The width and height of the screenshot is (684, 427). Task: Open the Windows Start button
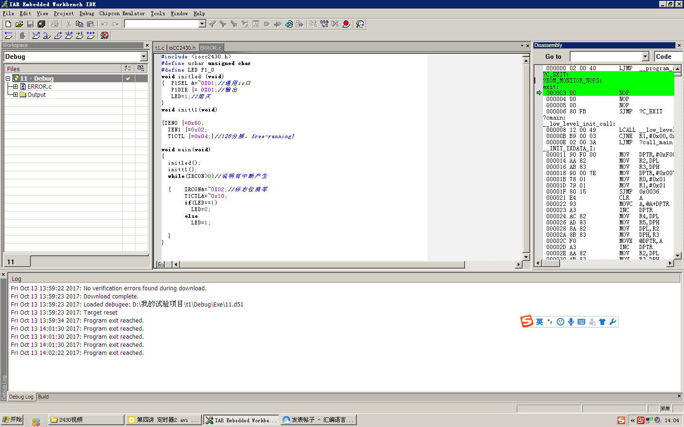(x=12, y=419)
